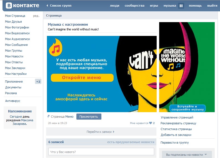Click Рекламировать страницу

(178, 123)
